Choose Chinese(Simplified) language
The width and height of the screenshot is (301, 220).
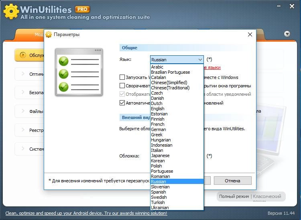[177, 83]
